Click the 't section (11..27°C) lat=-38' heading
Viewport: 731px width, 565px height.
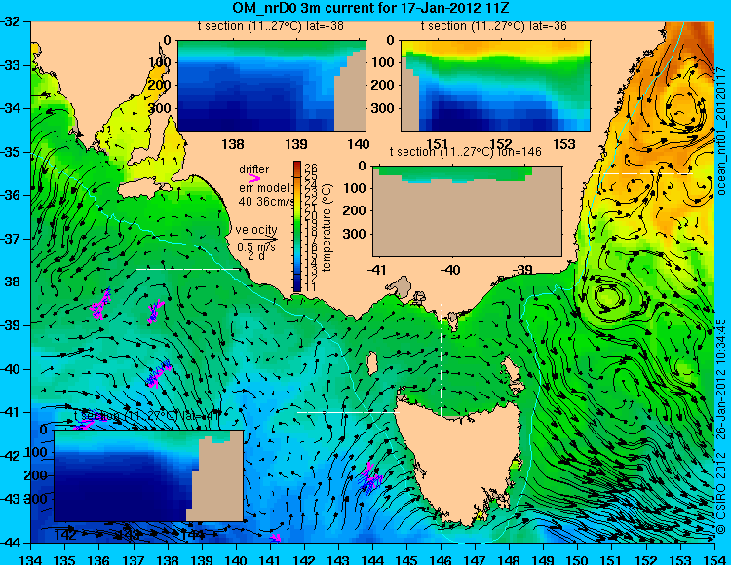(x=270, y=26)
